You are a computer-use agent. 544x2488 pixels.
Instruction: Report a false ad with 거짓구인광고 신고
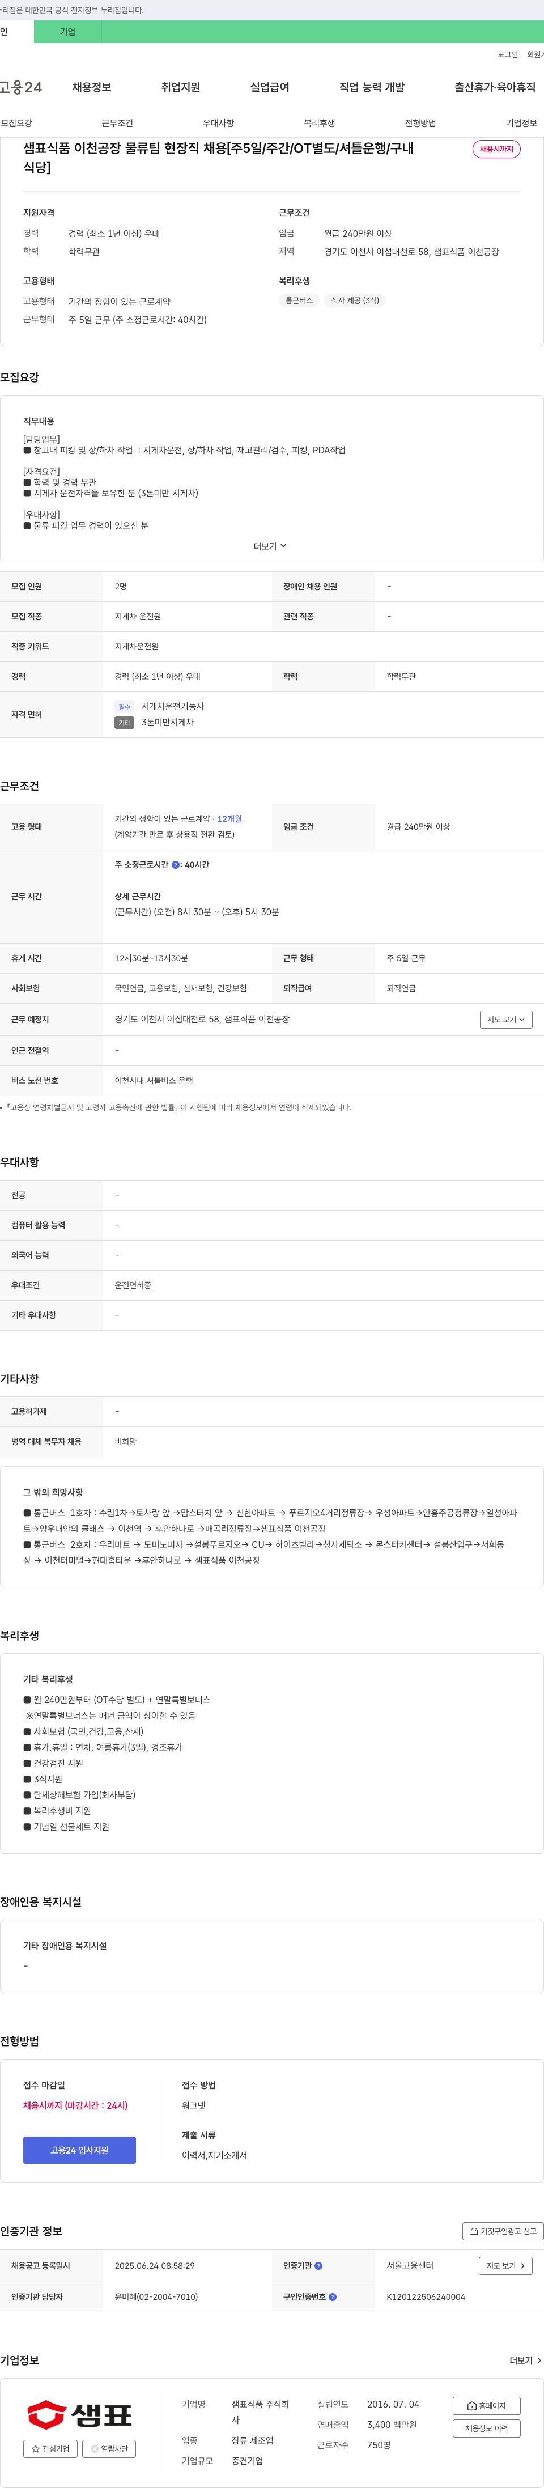click(503, 2231)
